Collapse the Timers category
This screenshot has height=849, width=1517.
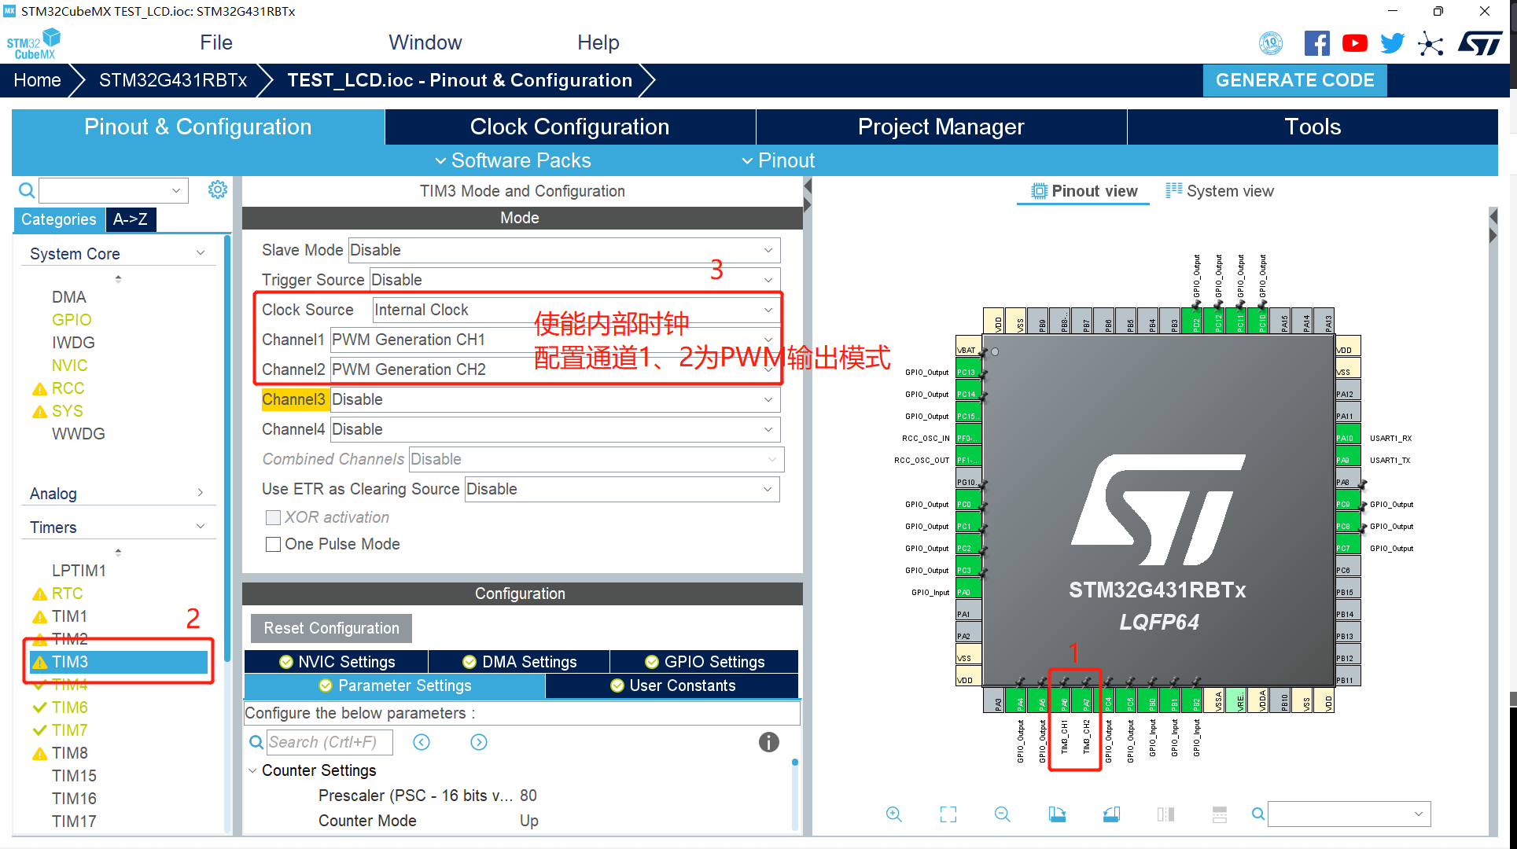coord(201,527)
